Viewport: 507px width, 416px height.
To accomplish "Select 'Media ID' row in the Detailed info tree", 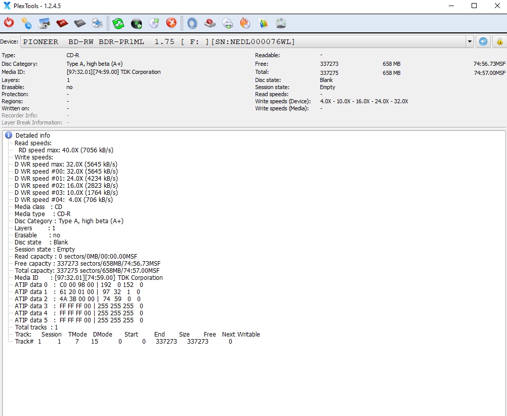I will coord(89,278).
